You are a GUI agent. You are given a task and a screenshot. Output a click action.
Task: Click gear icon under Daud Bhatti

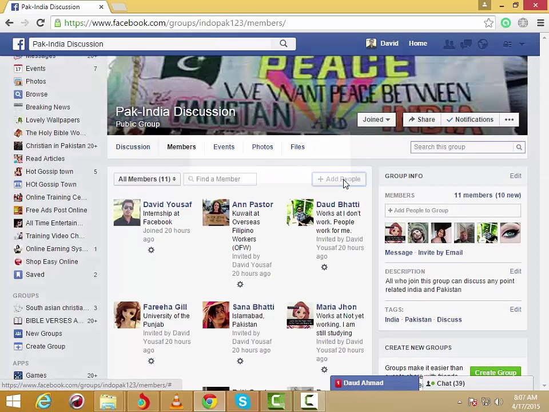(x=324, y=267)
